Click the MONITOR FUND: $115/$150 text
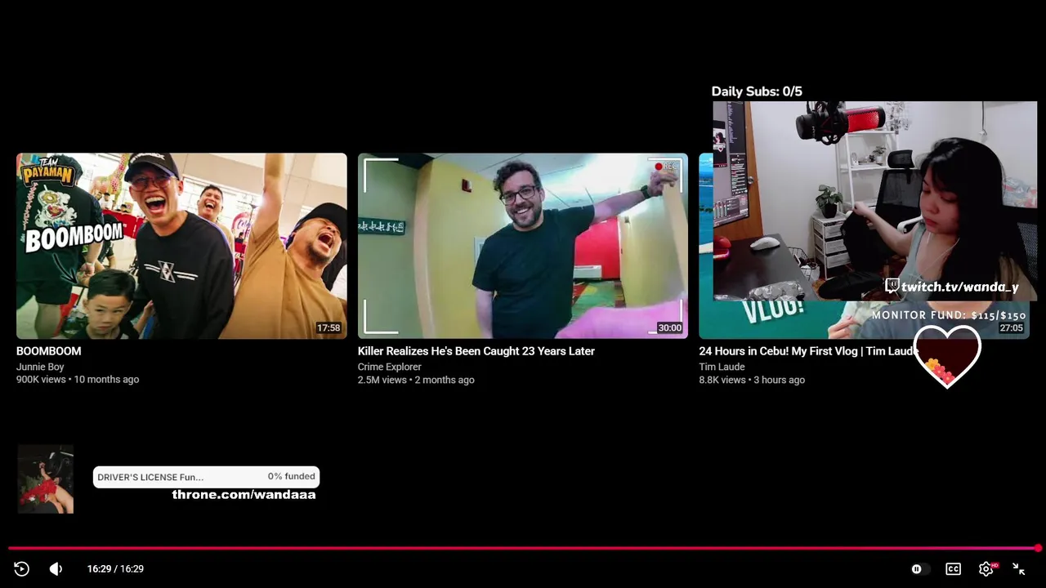The image size is (1046, 588). pos(949,315)
